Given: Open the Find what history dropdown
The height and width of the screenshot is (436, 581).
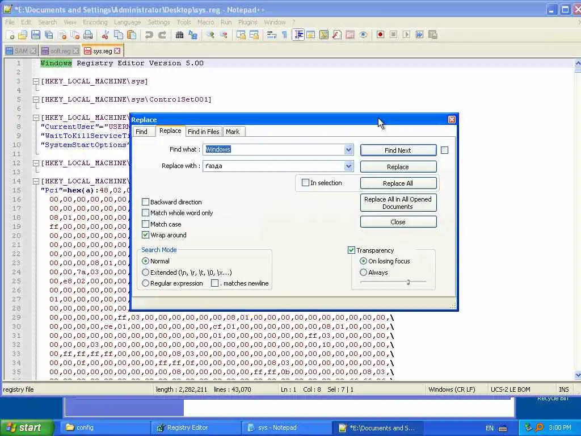Looking at the screenshot, I should tap(348, 149).
